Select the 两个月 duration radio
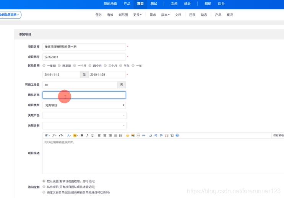The height and width of the screenshot is (198, 284). click(90, 66)
